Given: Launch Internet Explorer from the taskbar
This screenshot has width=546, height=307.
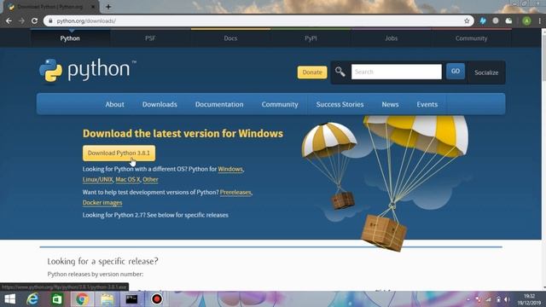Looking at the screenshot, I should click(x=32, y=299).
